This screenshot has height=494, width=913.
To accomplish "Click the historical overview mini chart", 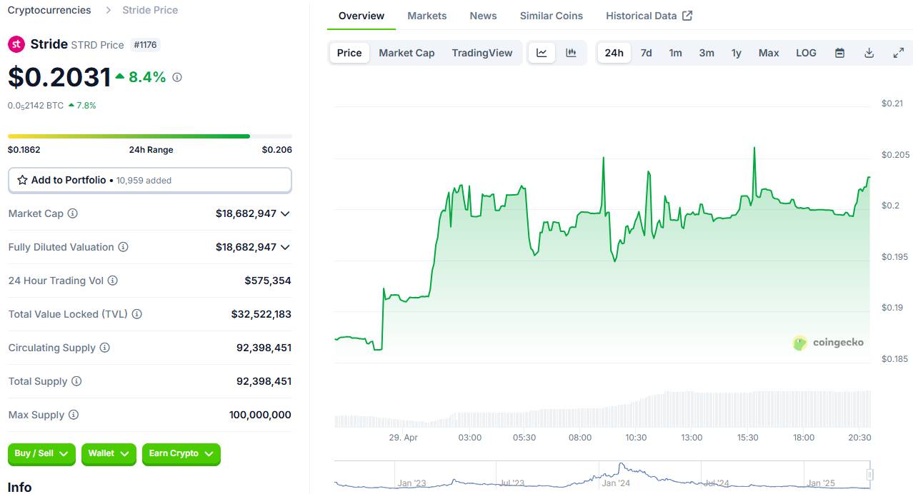I will [x=602, y=475].
